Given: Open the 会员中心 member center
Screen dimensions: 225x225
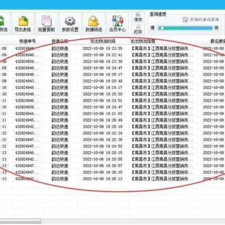Looking at the screenshot, I should [x=118, y=24].
